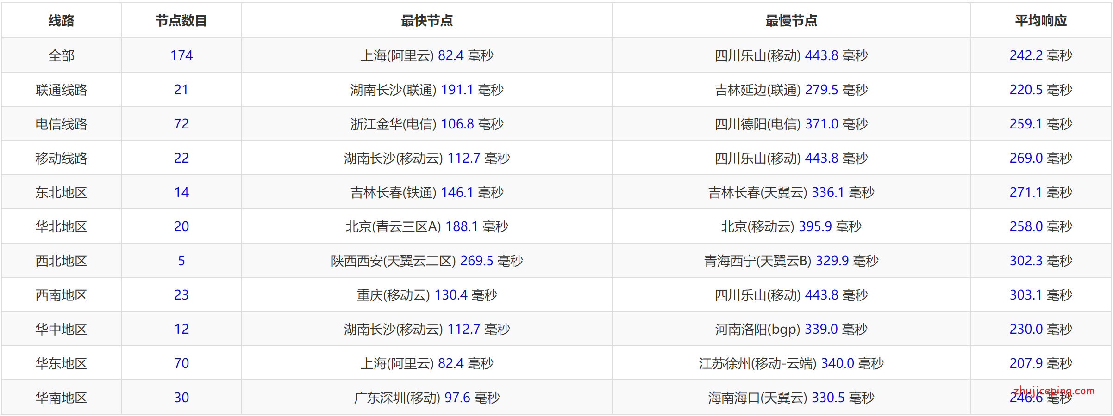1113x416 pixels.
Task: Select the 西北地区 row label
Action: pos(61,261)
